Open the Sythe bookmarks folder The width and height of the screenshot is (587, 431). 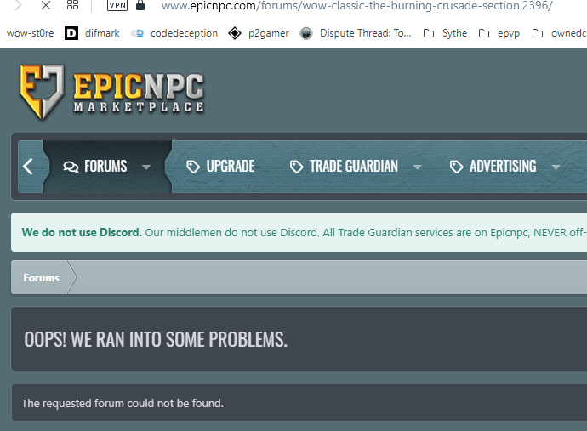click(454, 33)
